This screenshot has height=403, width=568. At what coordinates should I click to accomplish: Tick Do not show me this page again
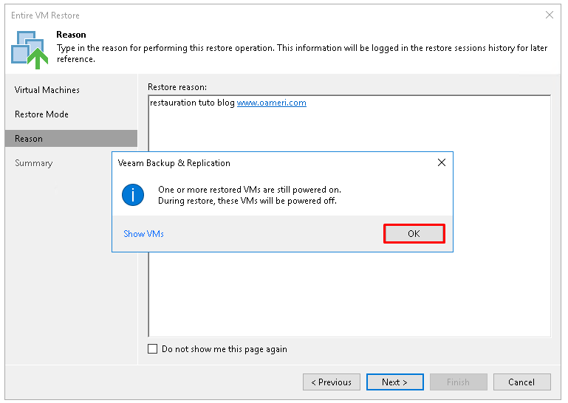pos(152,348)
